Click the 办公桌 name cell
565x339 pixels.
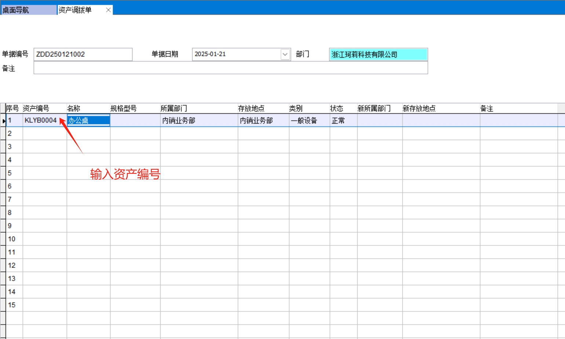(88, 120)
